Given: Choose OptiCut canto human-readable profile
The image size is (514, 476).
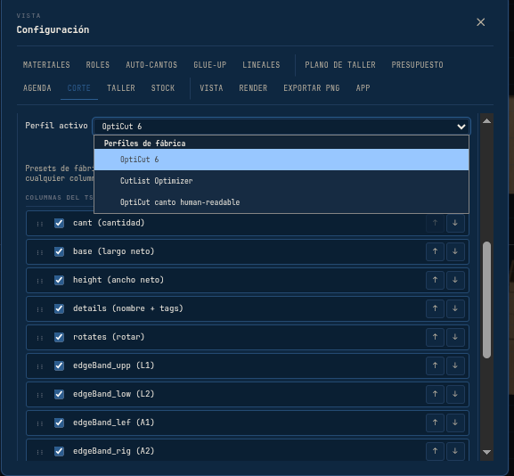Looking at the screenshot, I should 281,202.
